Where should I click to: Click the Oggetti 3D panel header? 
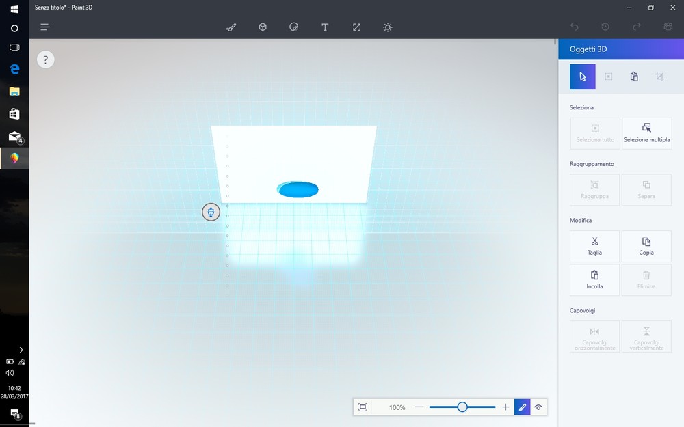pyautogui.click(x=621, y=49)
